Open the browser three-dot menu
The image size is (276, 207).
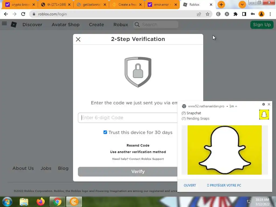point(270,14)
